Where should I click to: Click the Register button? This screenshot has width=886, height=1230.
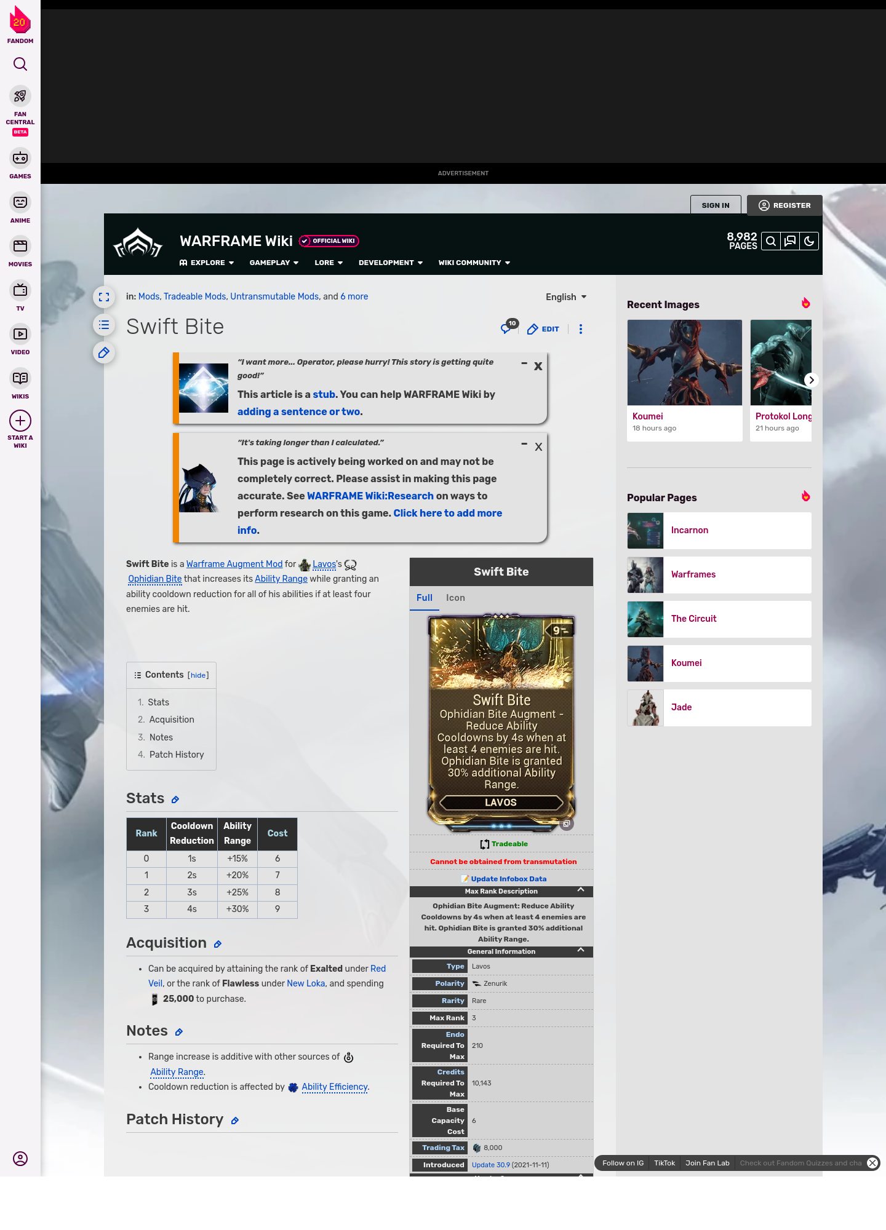[x=784, y=205]
